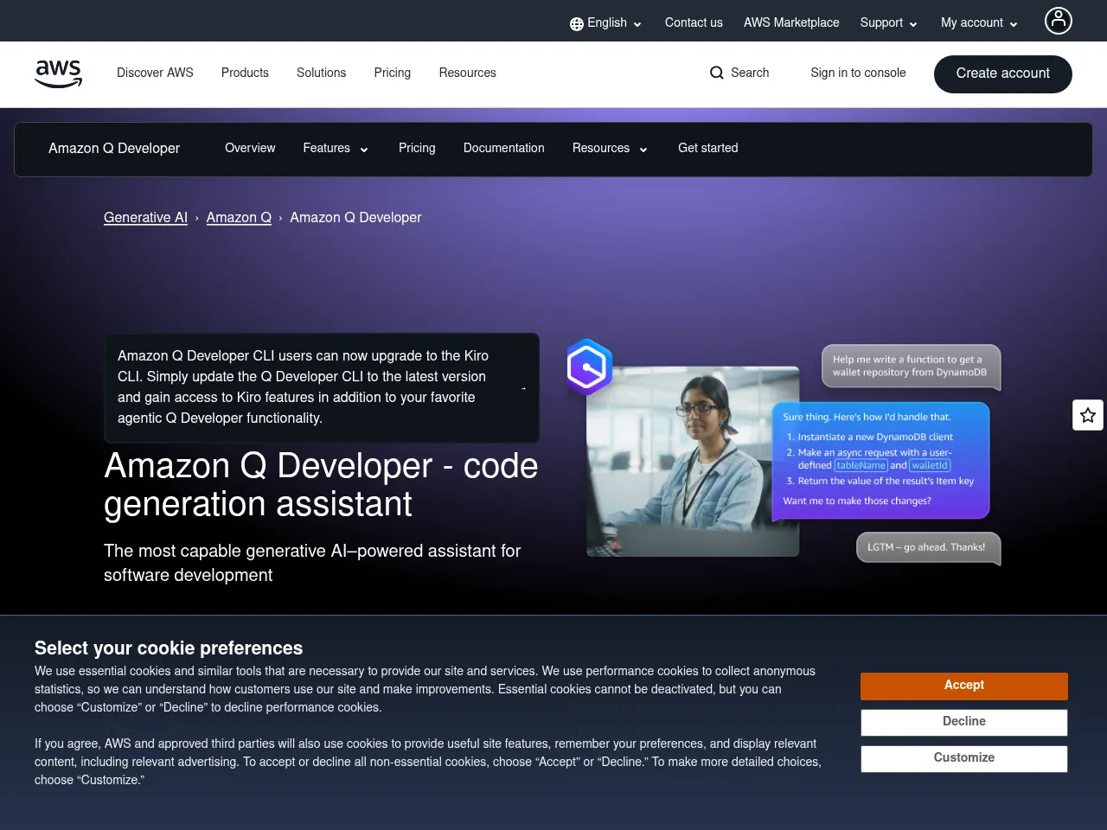Viewport: 1107px width, 830px height.
Task: Decline performance cookies
Action: coord(963,722)
